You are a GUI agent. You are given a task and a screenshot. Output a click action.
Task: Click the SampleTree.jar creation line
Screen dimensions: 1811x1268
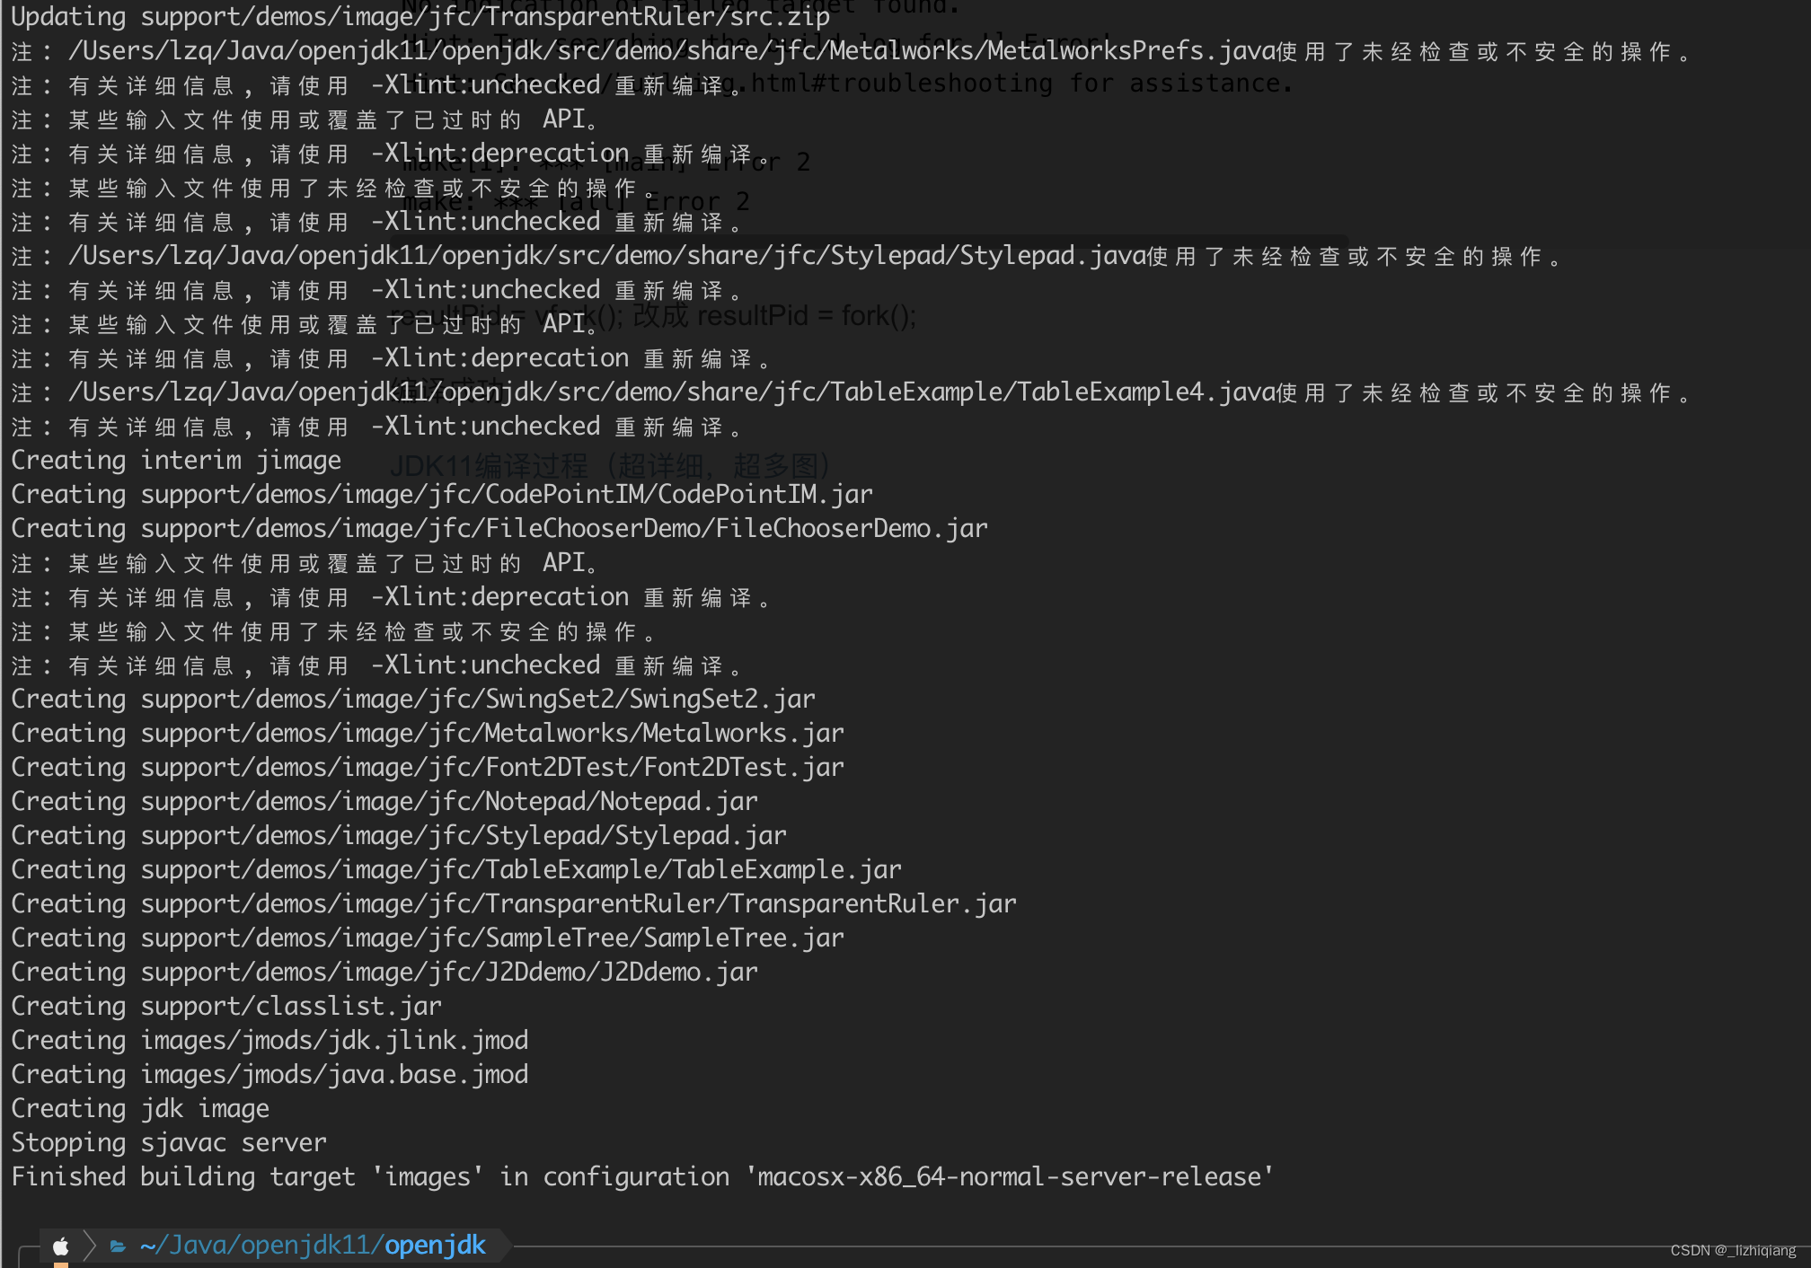428,938
